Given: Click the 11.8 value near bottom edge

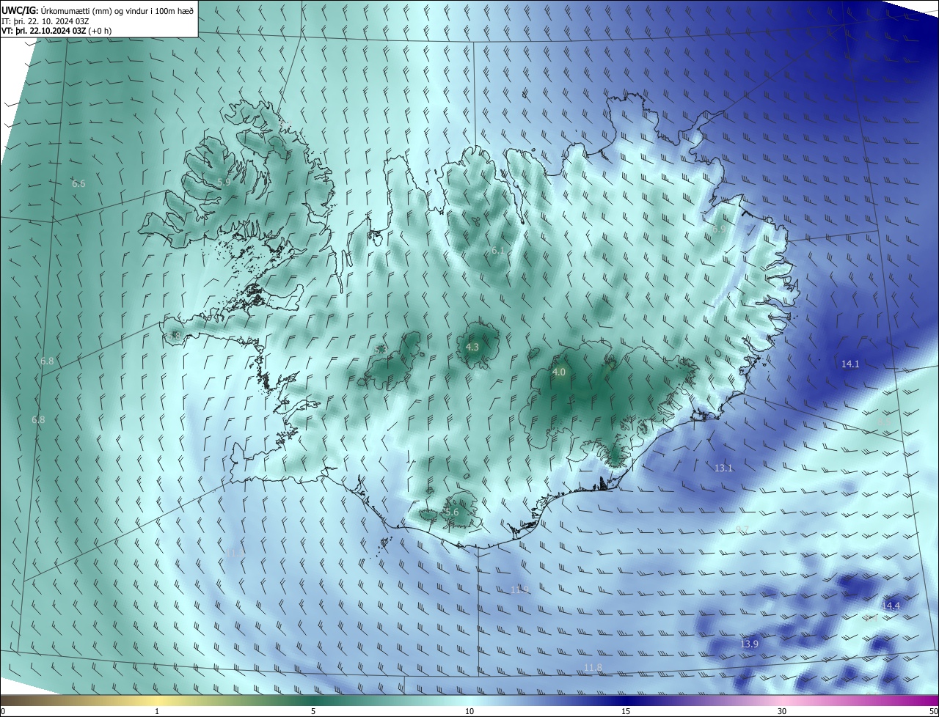Looking at the screenshot, I should click(x=593, y=666).
